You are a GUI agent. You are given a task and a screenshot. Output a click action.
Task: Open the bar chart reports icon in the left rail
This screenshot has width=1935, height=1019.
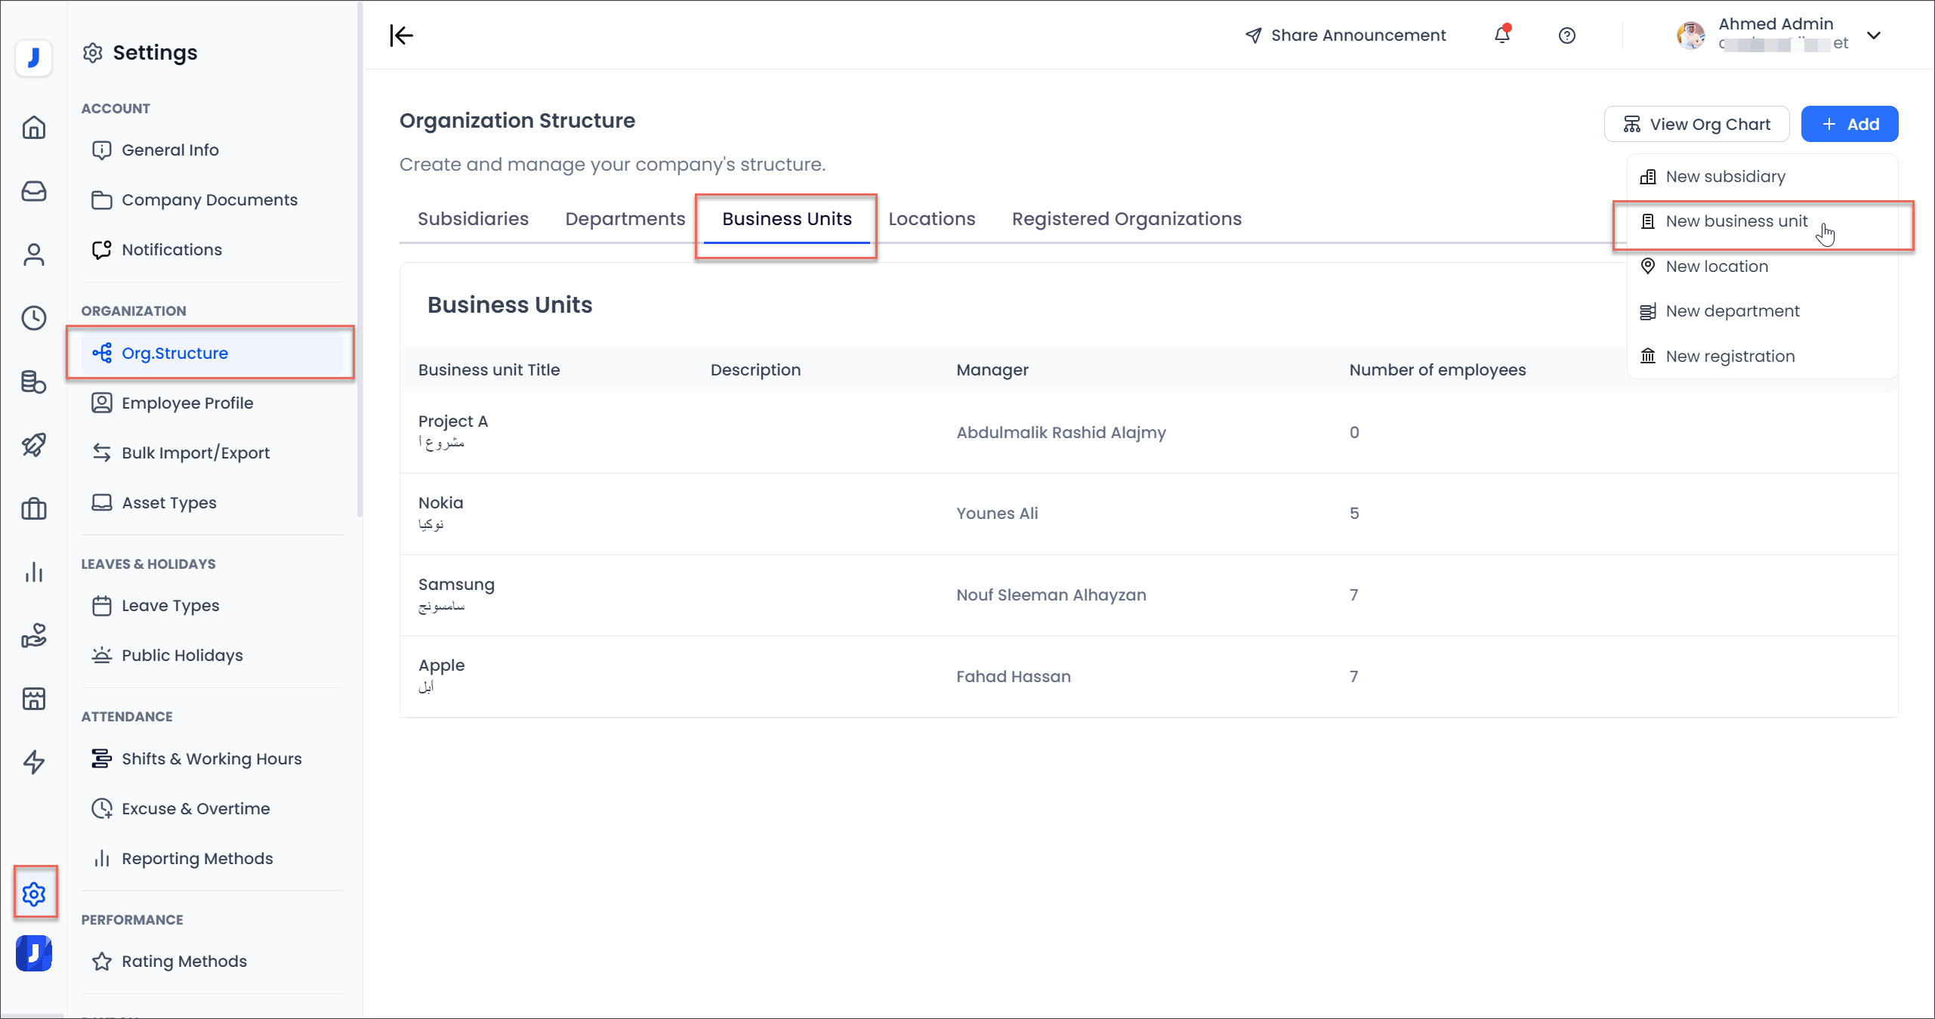34,572
